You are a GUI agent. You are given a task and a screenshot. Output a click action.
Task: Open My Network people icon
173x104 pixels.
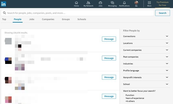(x=88, y=3)
